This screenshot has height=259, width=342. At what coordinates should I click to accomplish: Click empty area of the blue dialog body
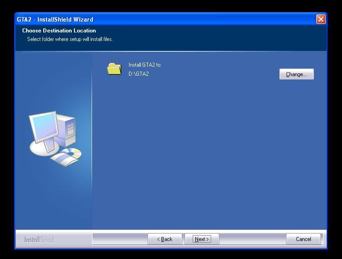pyautogui.click(x=208, y=153)
